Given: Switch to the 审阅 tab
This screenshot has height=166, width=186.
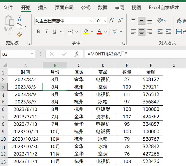Looking at the screenshot, I should click(x=119, y=7).
